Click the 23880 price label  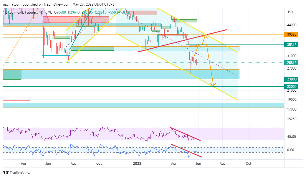[x=292, y=79]
